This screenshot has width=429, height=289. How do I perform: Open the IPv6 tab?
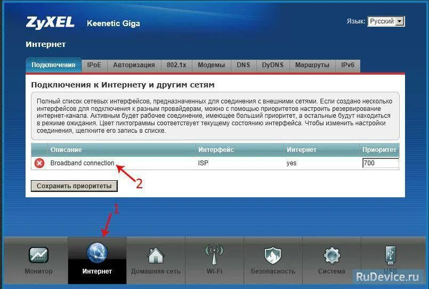pos(348,65)
